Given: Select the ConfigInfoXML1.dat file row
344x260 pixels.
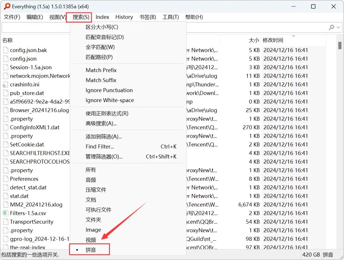Looking at the screenshot, I should pos(35,128).
